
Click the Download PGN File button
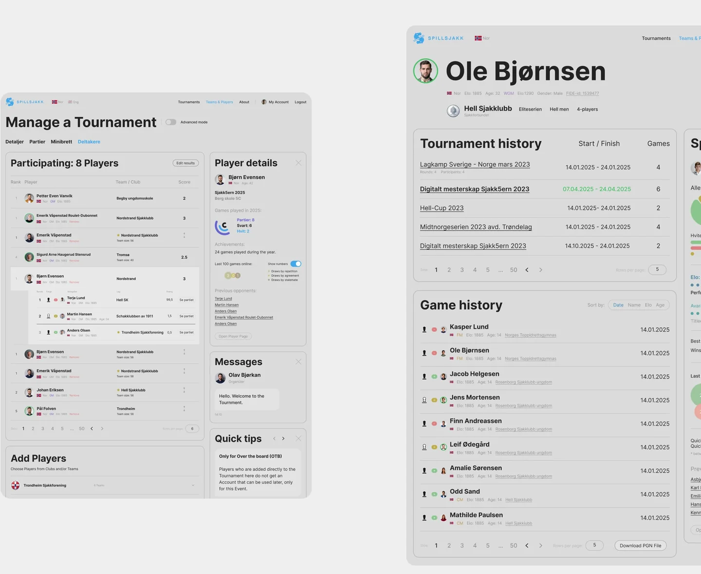pyautogui.click(x=641, y=546)
